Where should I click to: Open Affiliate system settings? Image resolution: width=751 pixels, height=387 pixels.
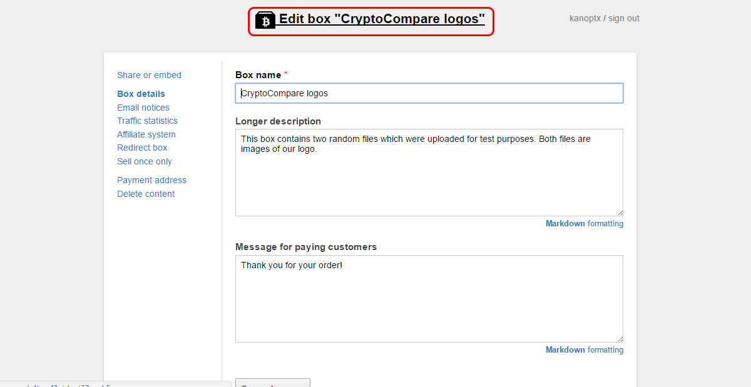[x=146, y=134]
